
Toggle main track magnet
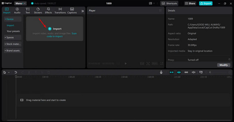171,72
